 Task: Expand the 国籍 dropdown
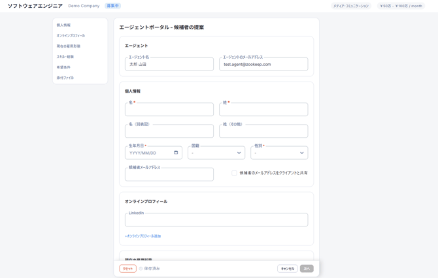(x=216, y=153)
